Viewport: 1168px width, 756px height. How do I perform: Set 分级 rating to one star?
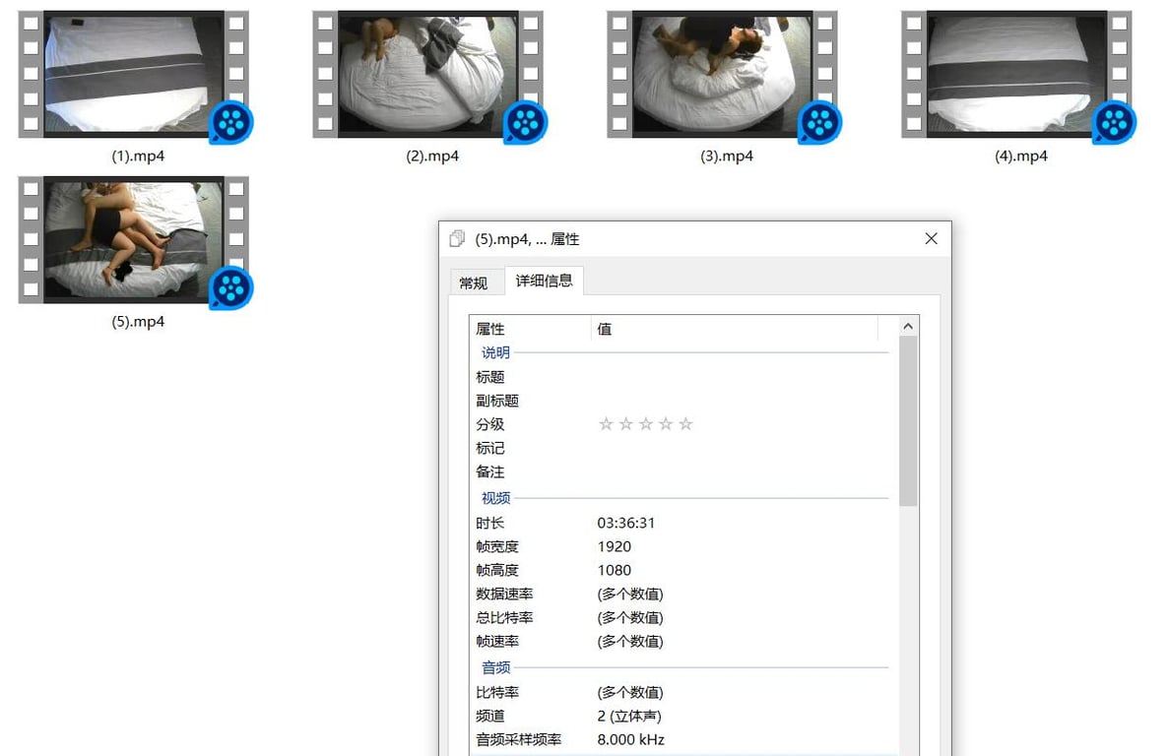tap(606, 424)
